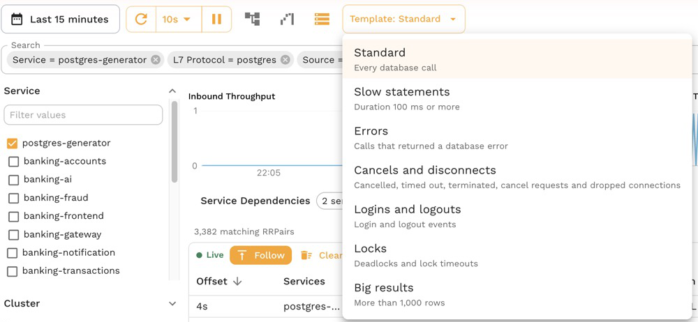Uncheck the postgres-generator service checkbox

[13, 143]
